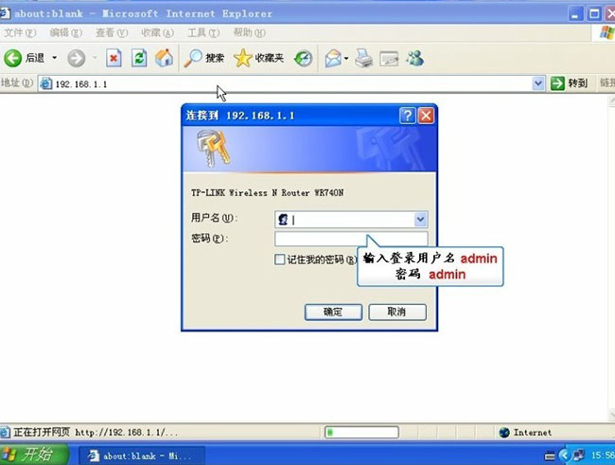Confirm login with 确定 button
615x465 pixels.
333,313
